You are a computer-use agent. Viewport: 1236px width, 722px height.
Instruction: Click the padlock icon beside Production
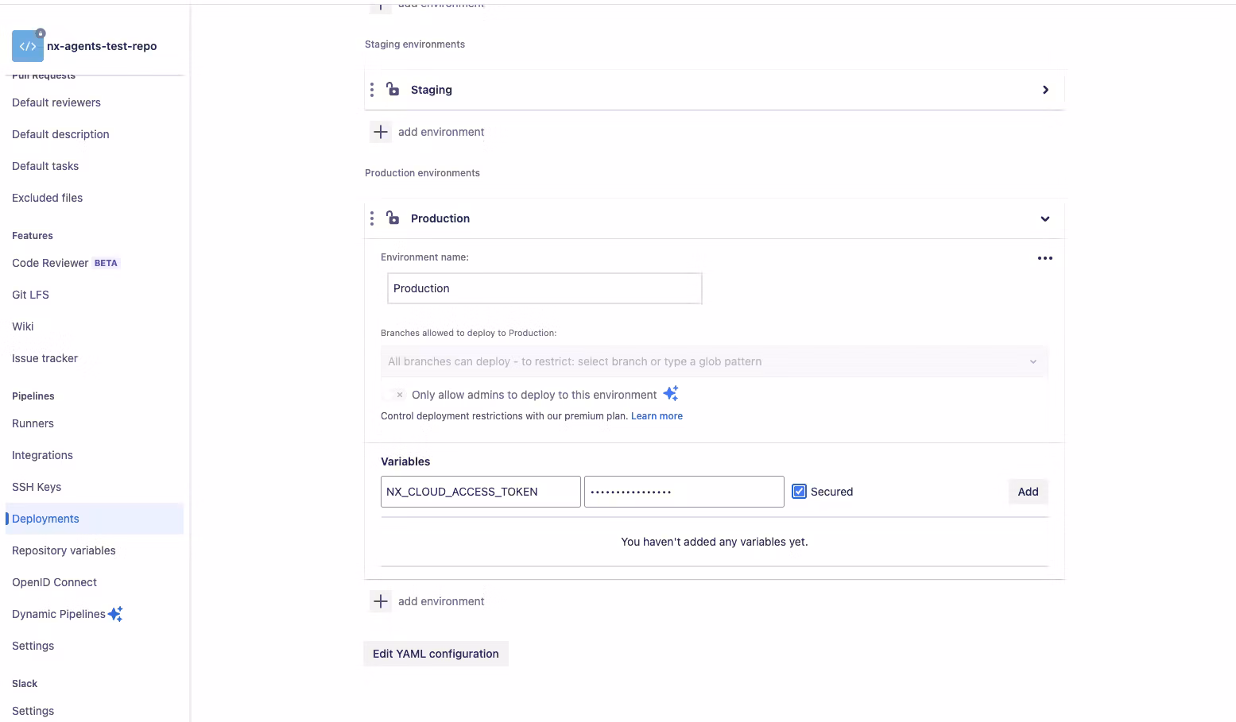[393, 218]
